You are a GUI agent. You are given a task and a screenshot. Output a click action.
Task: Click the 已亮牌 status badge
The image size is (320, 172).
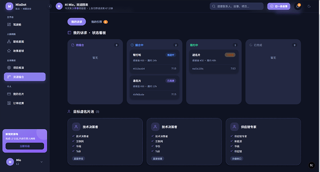coord(171,81)
